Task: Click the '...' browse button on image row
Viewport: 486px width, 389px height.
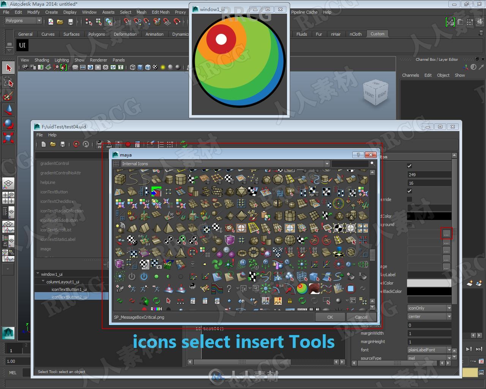Action: [x=447, y=233]
